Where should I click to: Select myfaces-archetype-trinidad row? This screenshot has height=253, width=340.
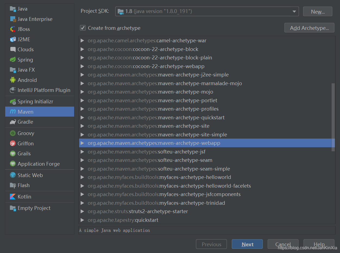click(207, 203)
